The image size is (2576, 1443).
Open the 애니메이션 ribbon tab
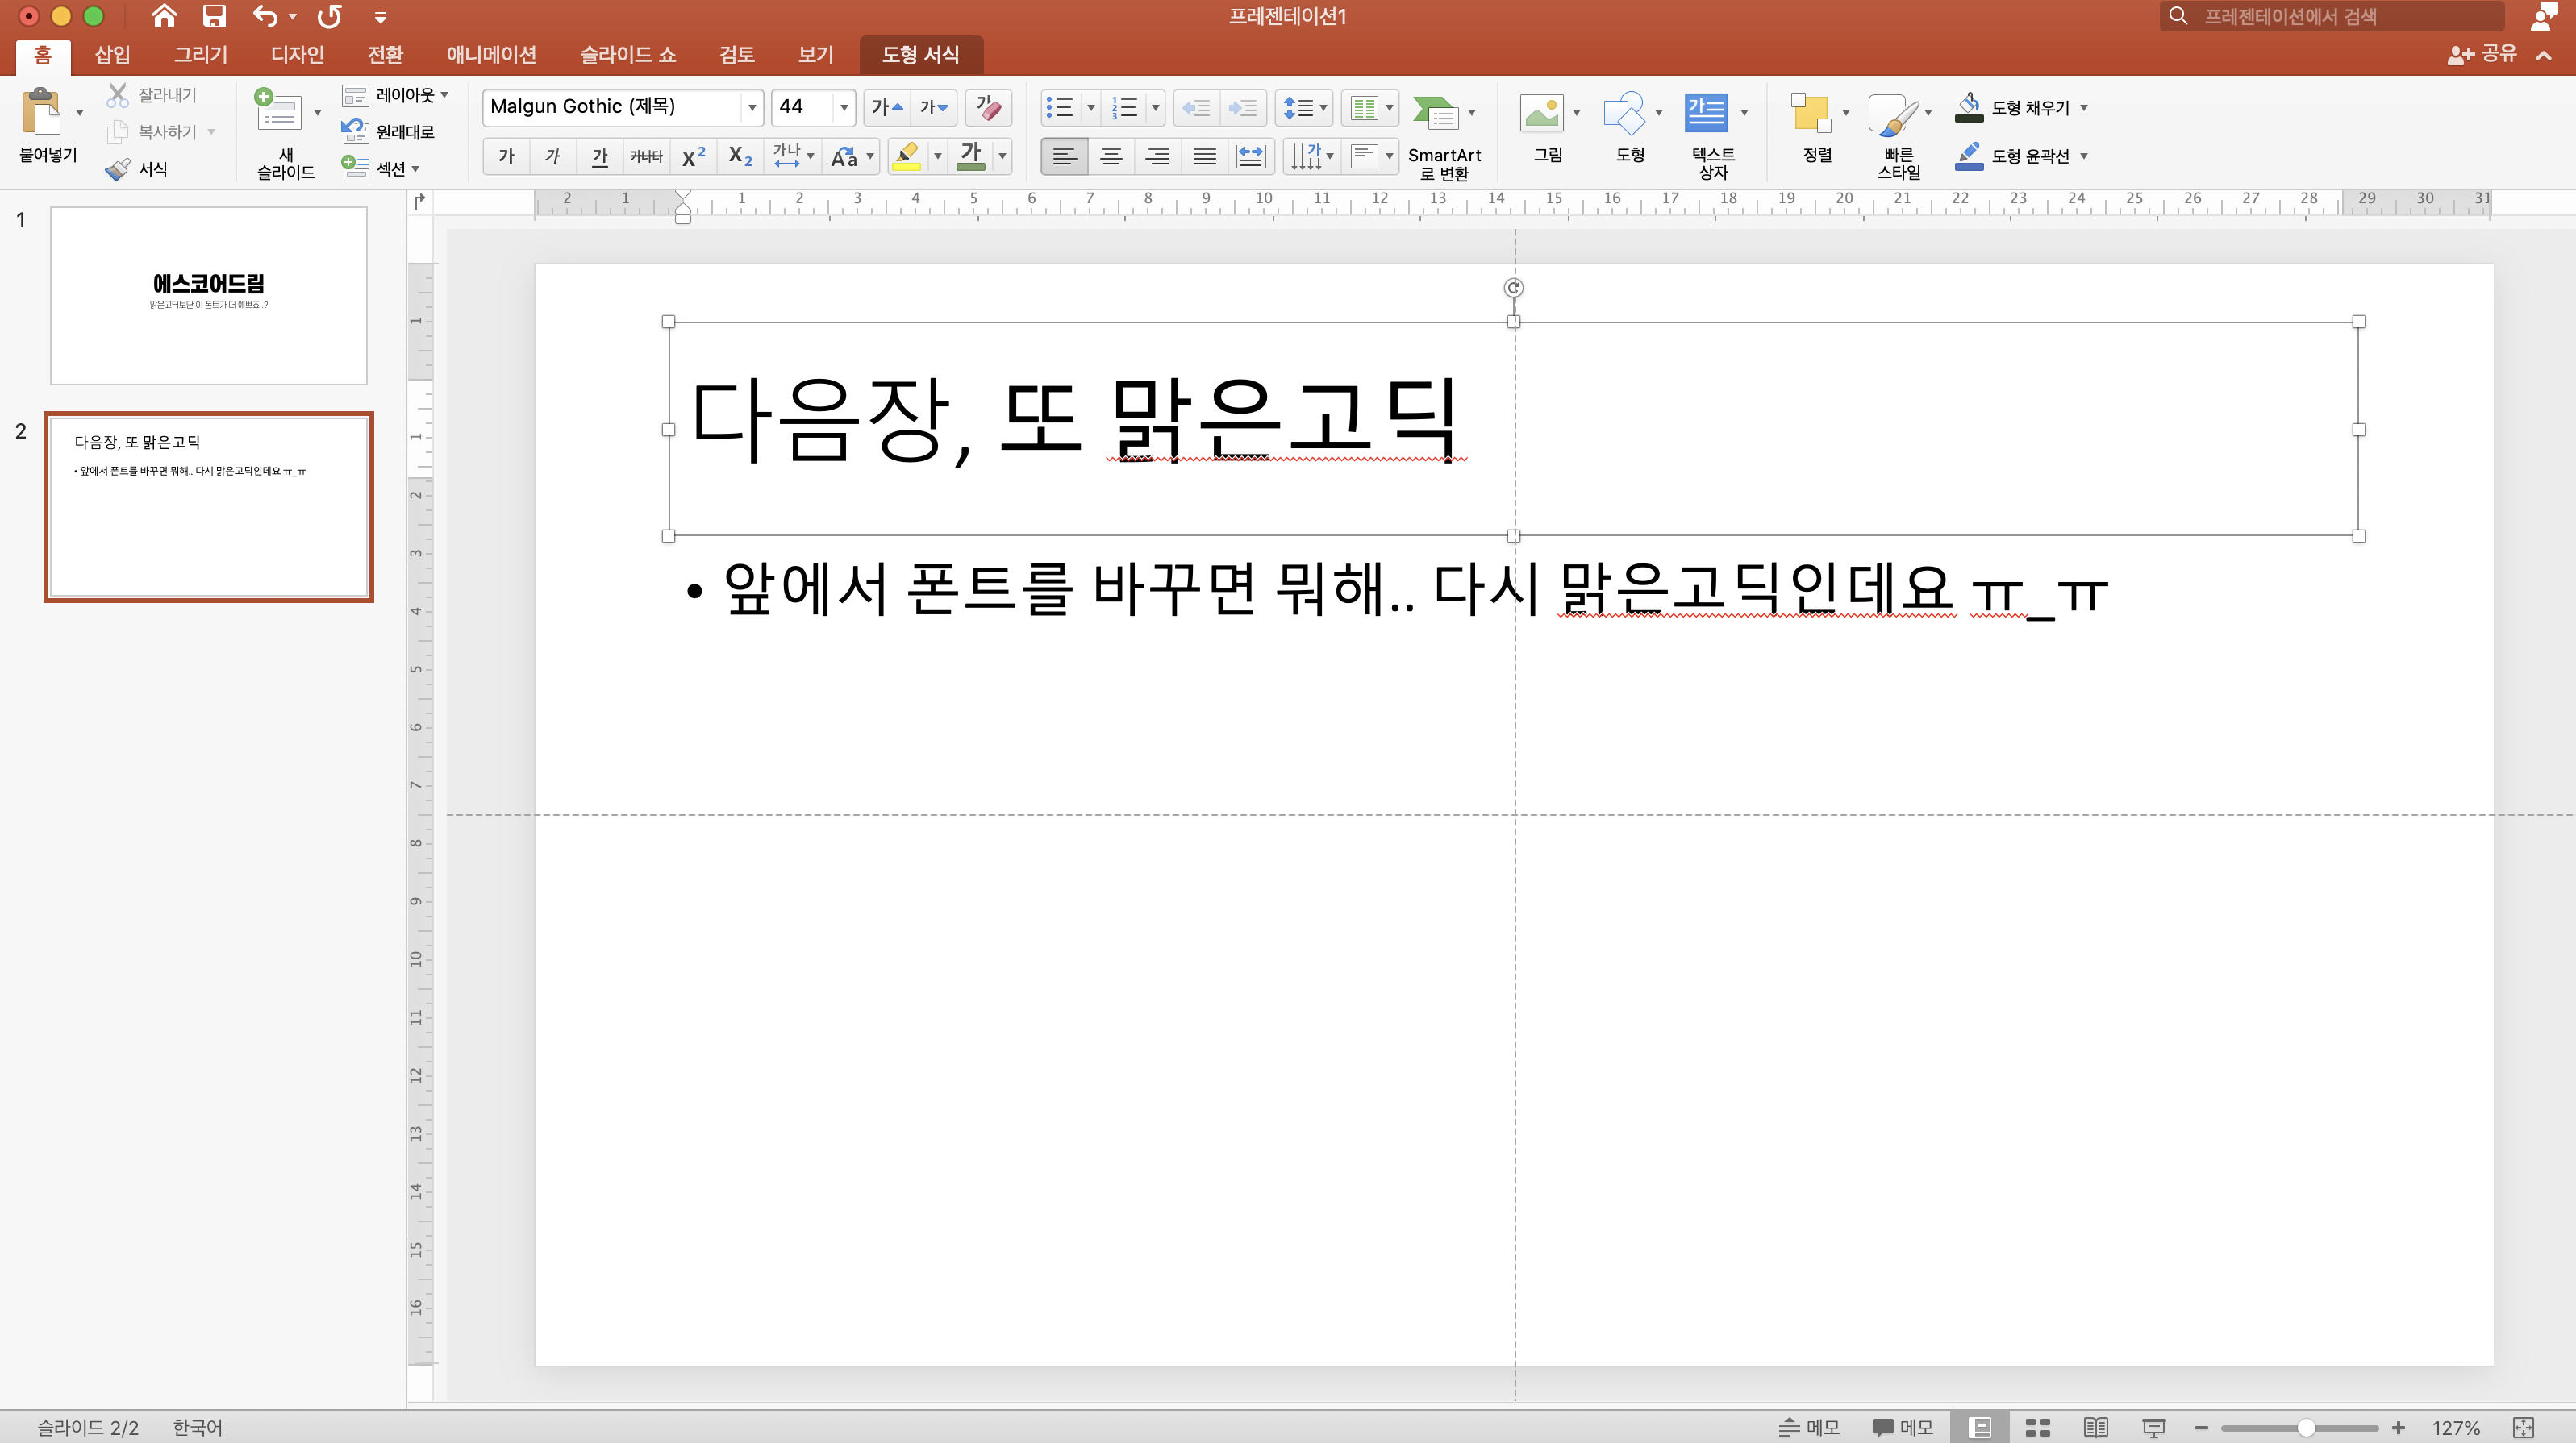click(491, 54)
